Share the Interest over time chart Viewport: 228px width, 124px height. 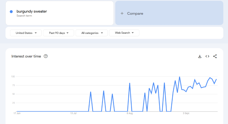(x=215, y=56)
